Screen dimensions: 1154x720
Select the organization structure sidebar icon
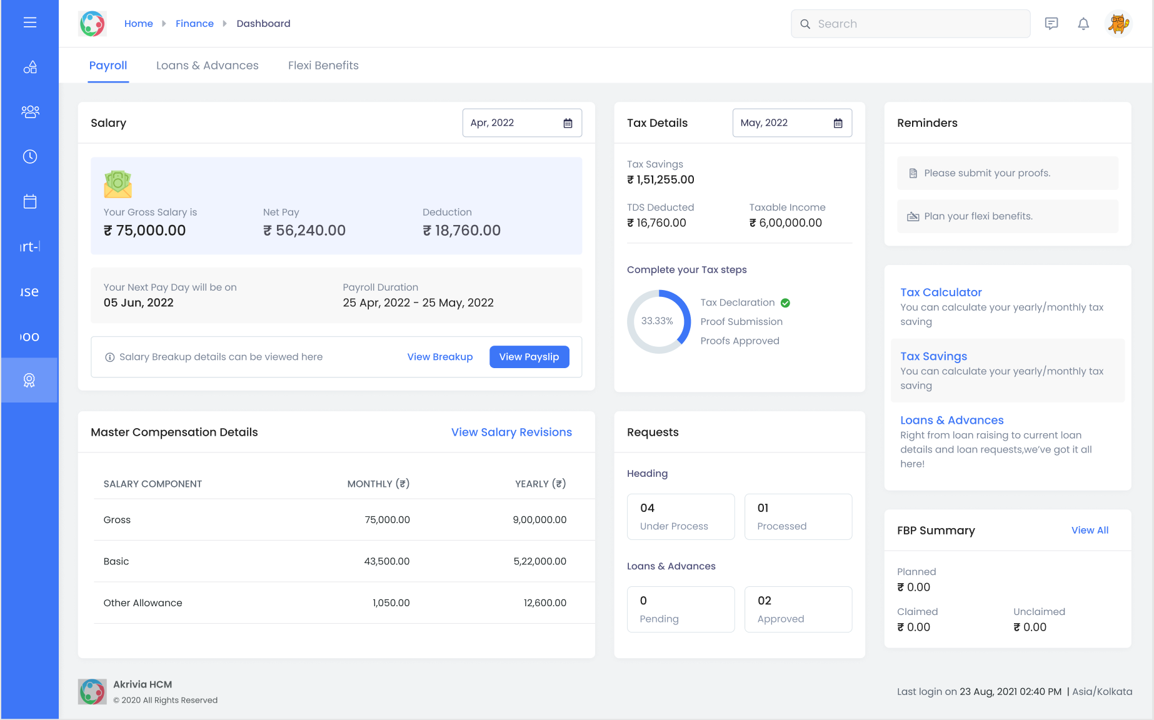[x=29, y=67]
